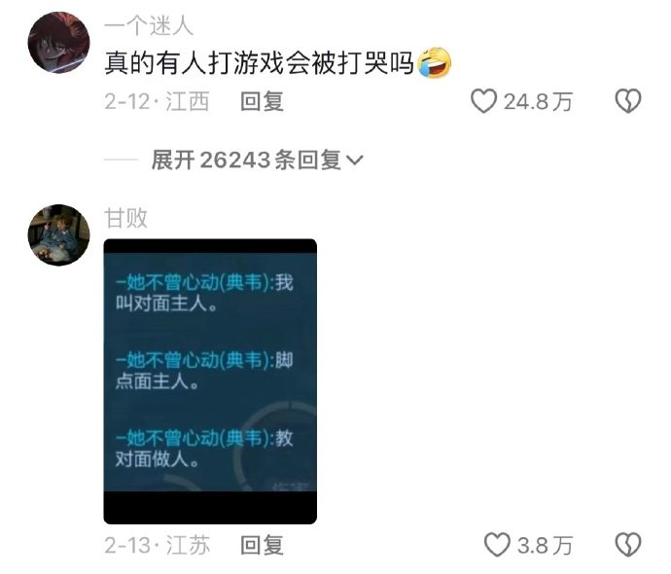This screenshot has height=574, width=671.
Task: Tap the laughing-crying emoji in the comment
Action: (434, 63)
